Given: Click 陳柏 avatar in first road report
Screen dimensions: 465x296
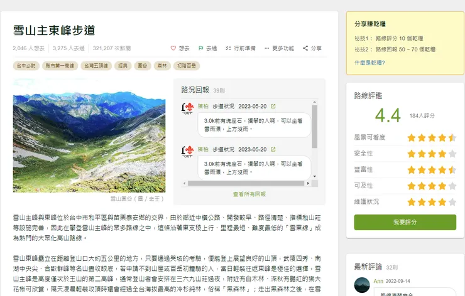Looking at the screenshot, I should 187,108.
